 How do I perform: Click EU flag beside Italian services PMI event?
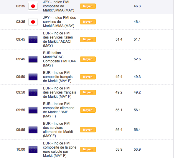tap(33, 39)
